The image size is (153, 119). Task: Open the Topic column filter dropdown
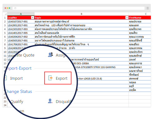pyautogui.click(x=127, y=18)
